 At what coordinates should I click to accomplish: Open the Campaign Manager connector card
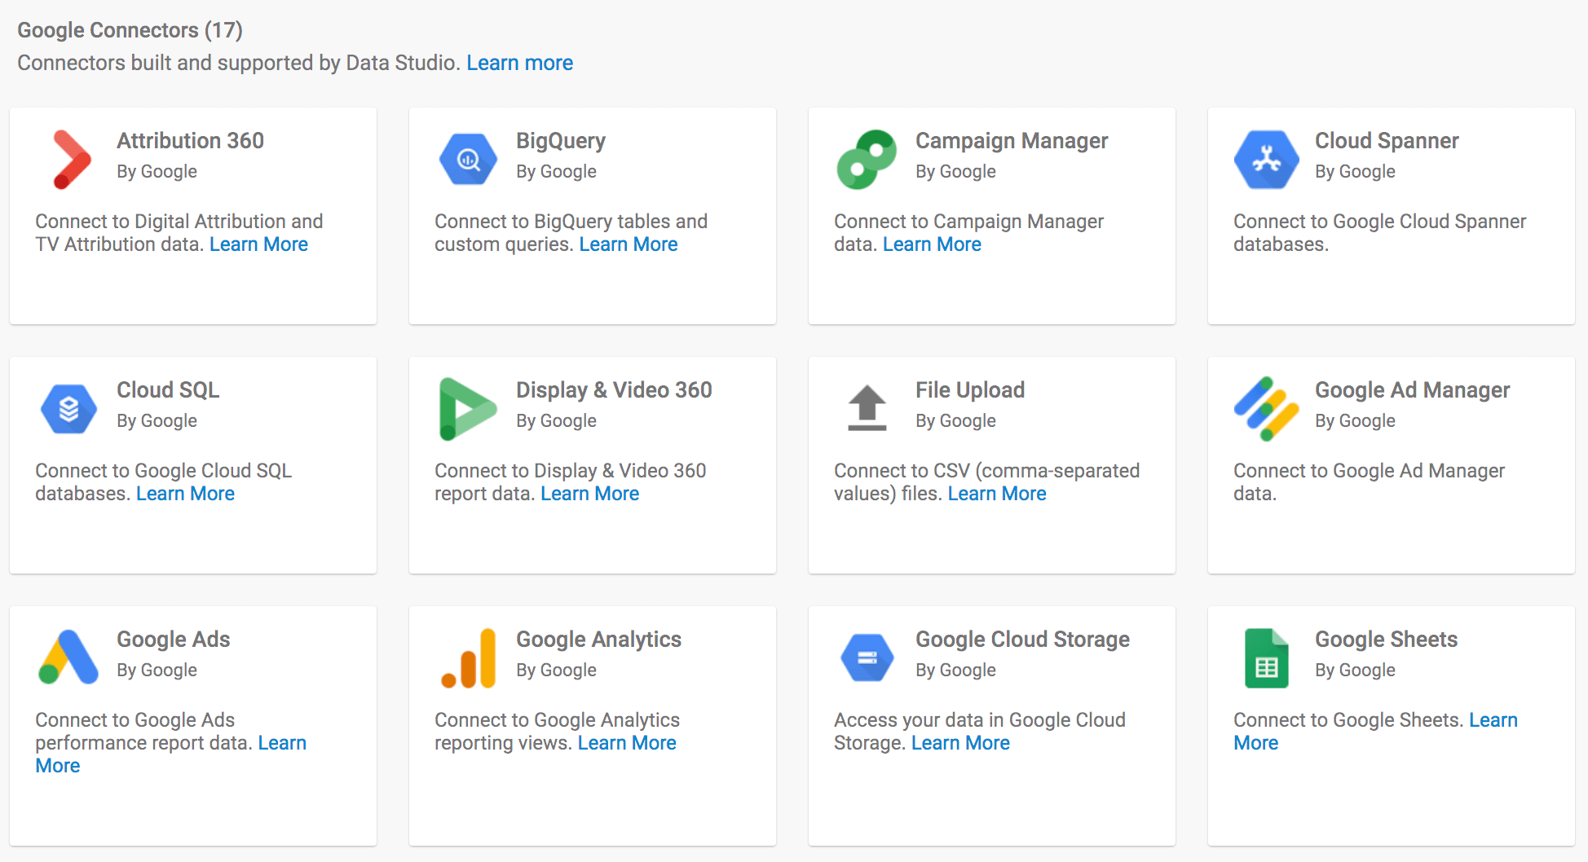click(x=991, y=216)
